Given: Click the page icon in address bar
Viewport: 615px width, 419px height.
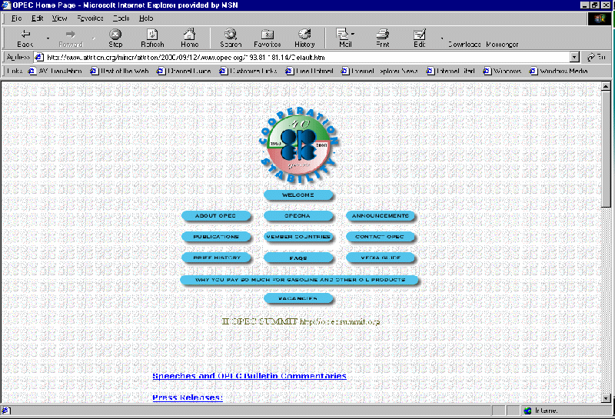Looking at the screenshot, I should [x=39, y=58].
